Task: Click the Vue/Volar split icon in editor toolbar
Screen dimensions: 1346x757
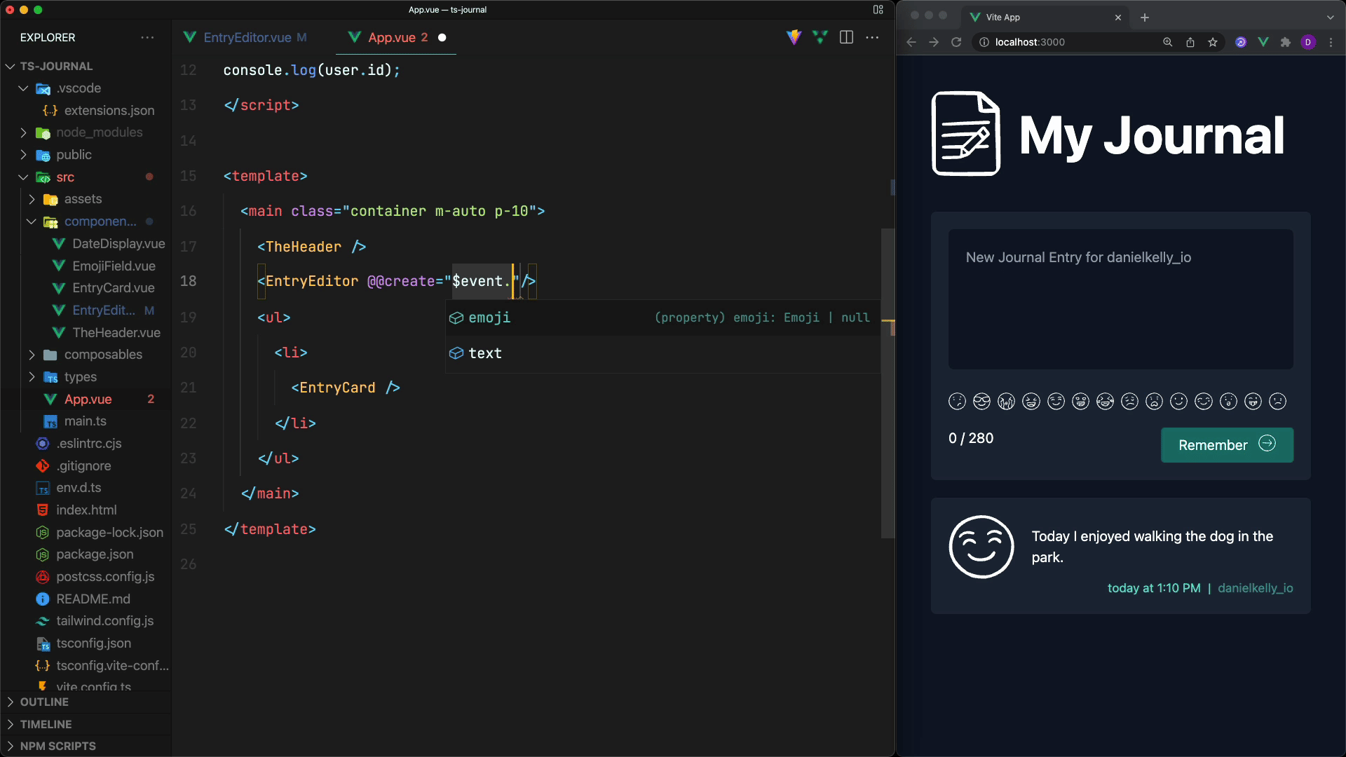Action: point(820,37)
